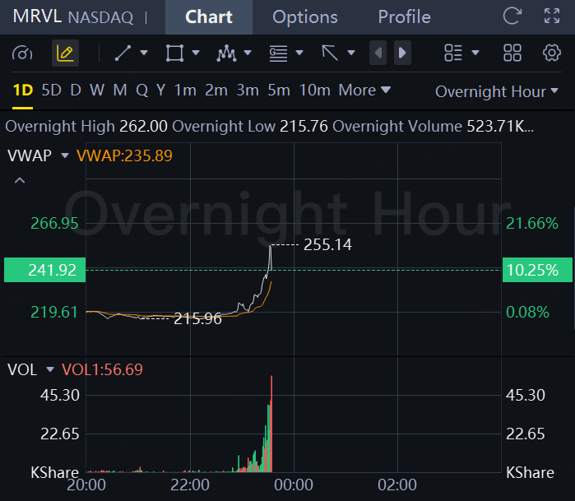
Task: Open rectangle tool dropdown arrow
Action: coord(196,53)
